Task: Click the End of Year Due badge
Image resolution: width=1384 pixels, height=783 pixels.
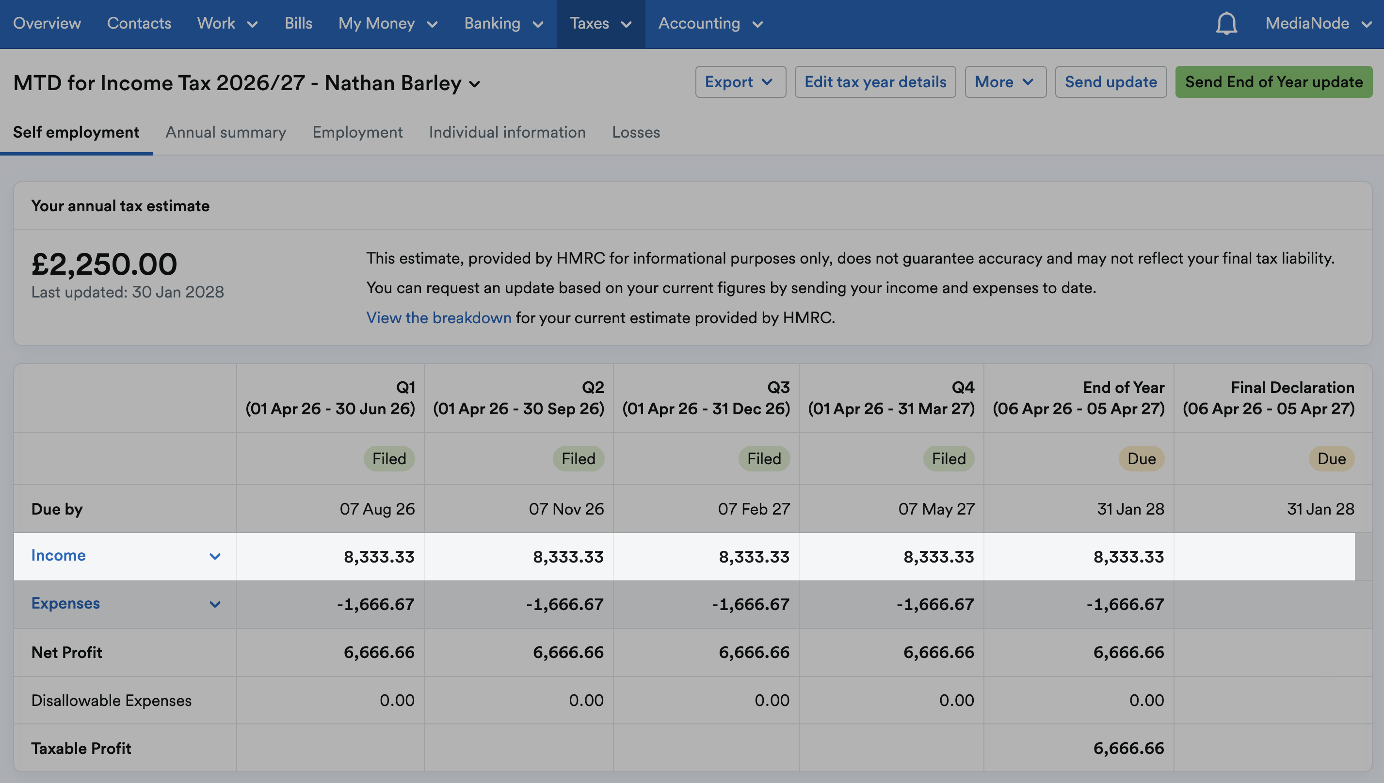Action: coord(1142,459)
